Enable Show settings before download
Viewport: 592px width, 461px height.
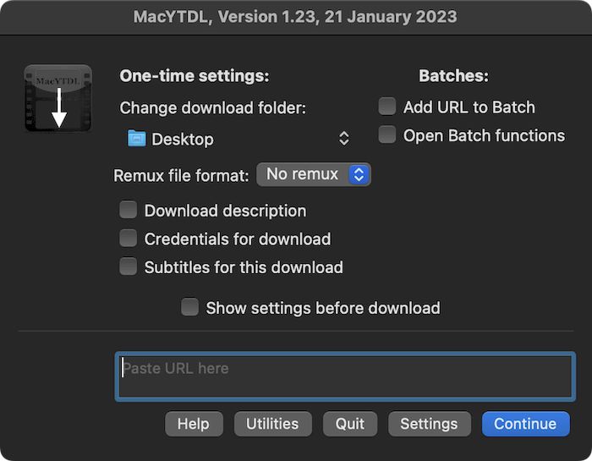pos(190,307)
